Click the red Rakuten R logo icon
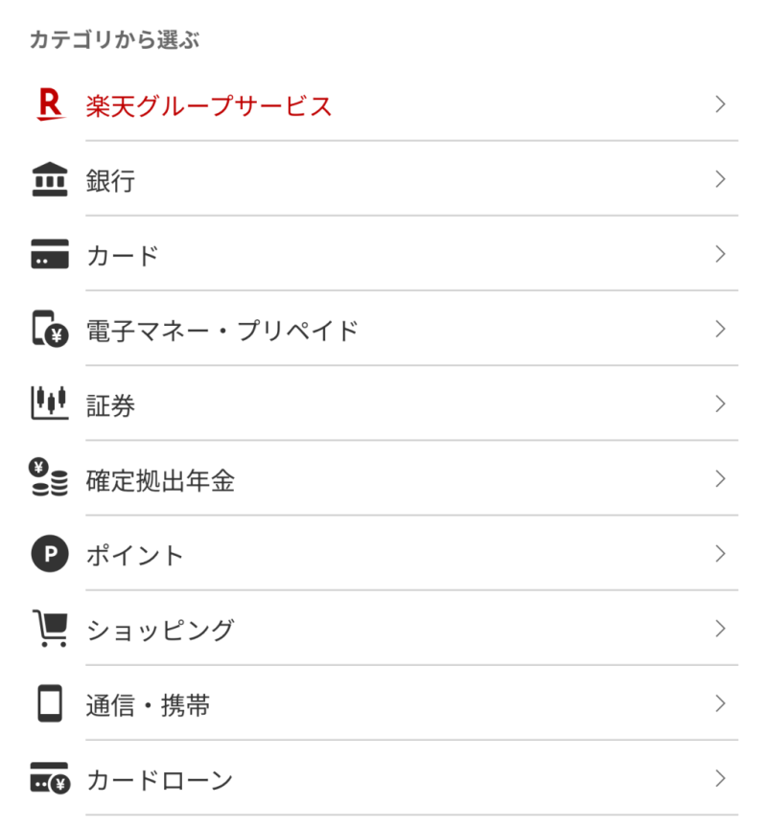Image resolution: width=767 pixels, height=827 pixels. coord(49,104)
